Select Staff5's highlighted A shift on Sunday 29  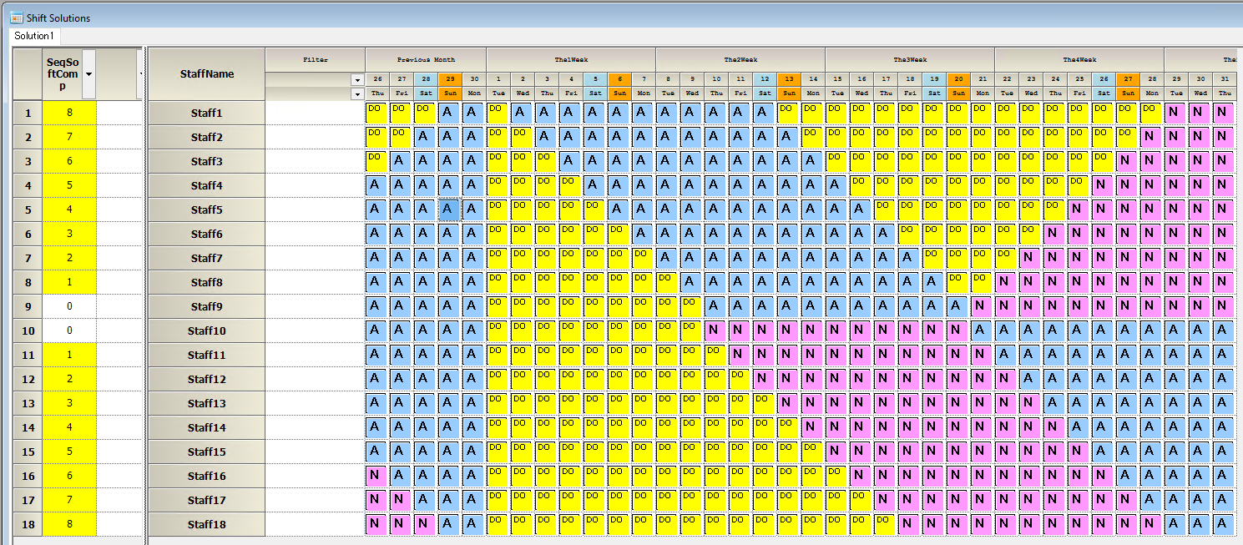[450, 209]
